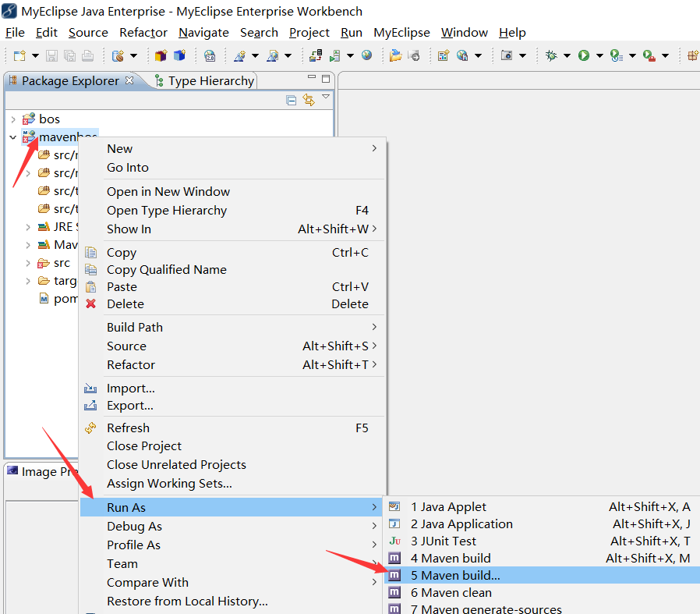This screenshot has height=614, width=700.
Task: Click the Maven icon beside '5 Maven build...'
Action: (x=394, y=575)
